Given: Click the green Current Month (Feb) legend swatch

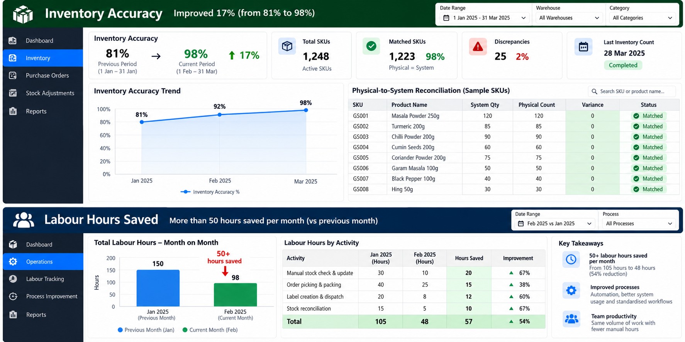Looking at the screenshot, I should point(185,330).
